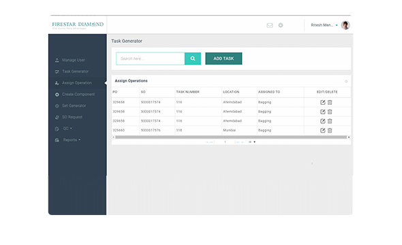Edit the third row with PO 329658
Image resolution: width=402 pixels, height=245 pixels.
click(322, 121)
